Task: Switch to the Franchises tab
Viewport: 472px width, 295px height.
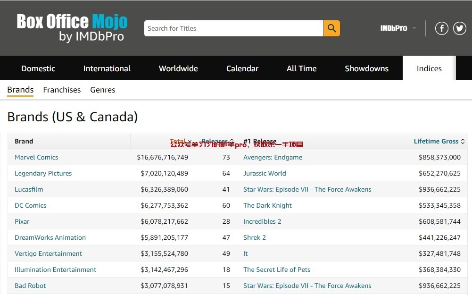Action: click(62, 90)
